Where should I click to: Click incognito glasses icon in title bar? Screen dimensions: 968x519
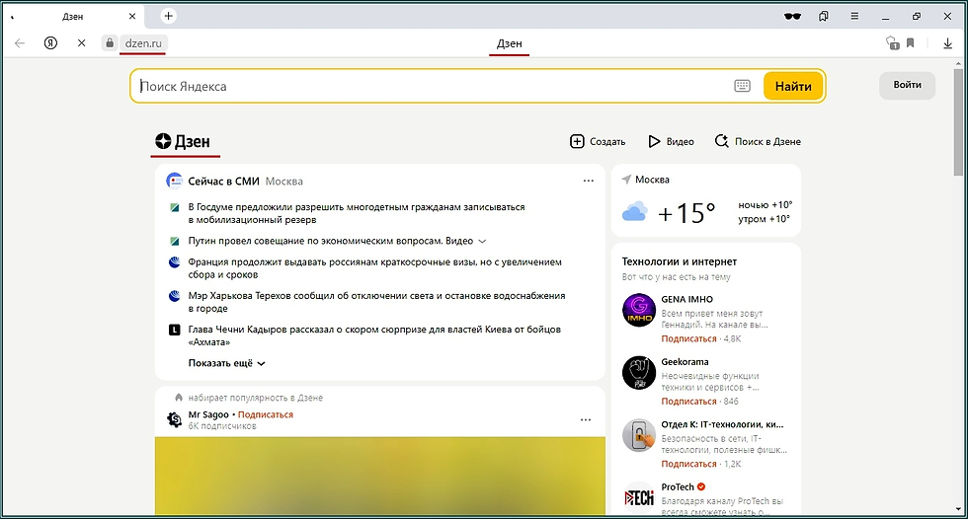[x=792, y=16]
